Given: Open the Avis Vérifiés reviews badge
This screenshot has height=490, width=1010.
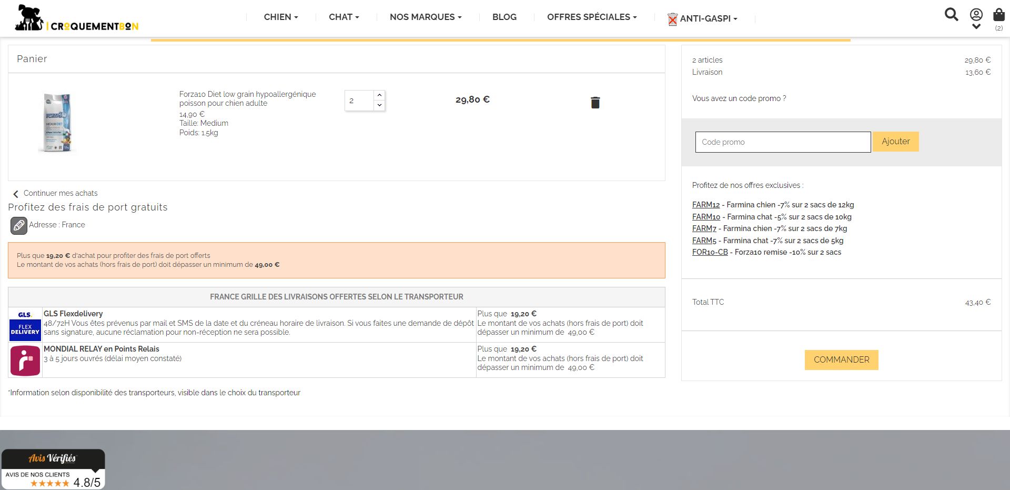Looking at the screenshot, I should click(53, 469).
